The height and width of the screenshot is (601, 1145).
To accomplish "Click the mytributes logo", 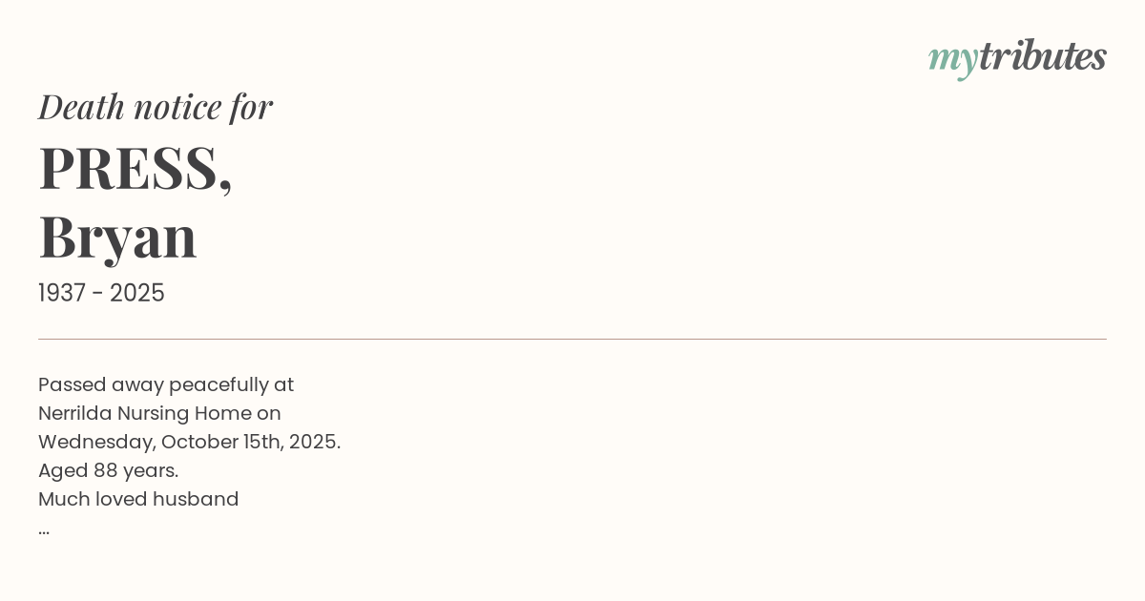I will pyautogui.click(x=1017, y=57).
